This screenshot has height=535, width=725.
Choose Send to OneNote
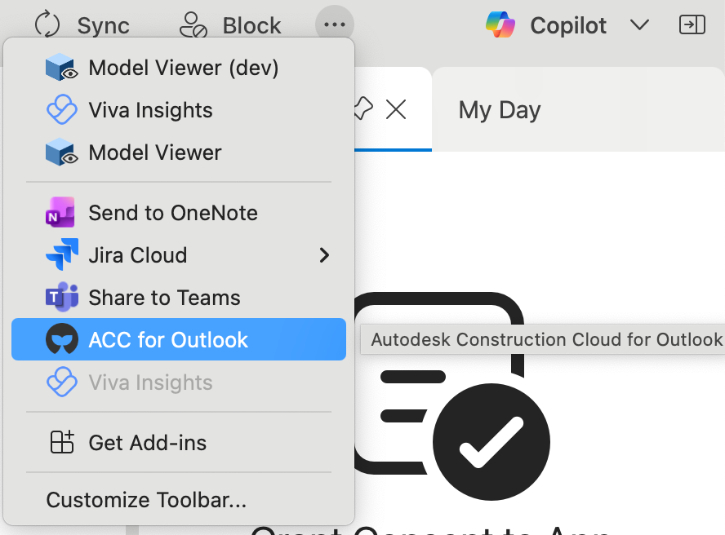(173, 213)
